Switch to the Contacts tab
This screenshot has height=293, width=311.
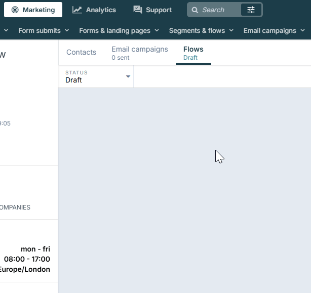[x=82, y=52]
